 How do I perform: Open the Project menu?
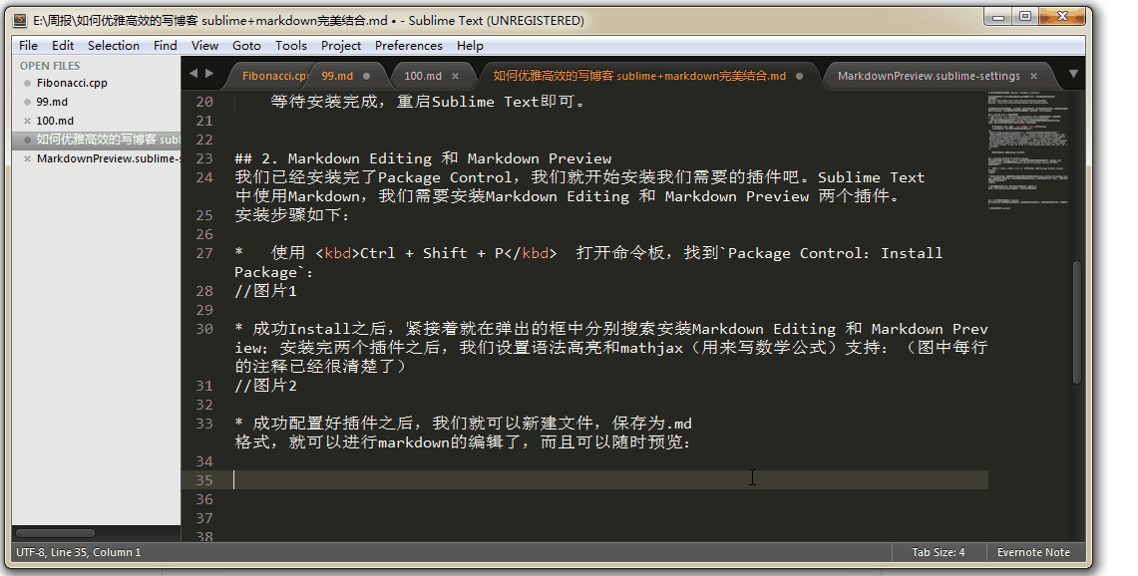[x=340, y=45]
